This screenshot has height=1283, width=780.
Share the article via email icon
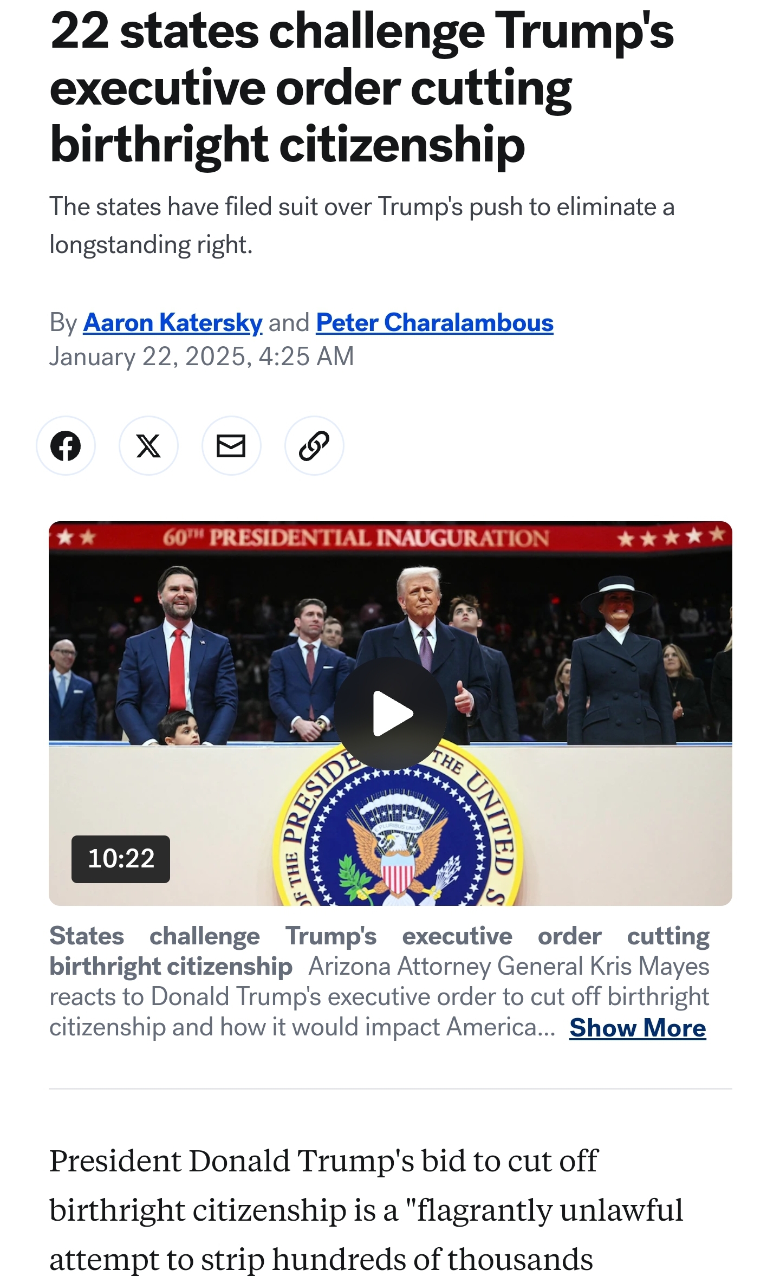pos(231,446)
